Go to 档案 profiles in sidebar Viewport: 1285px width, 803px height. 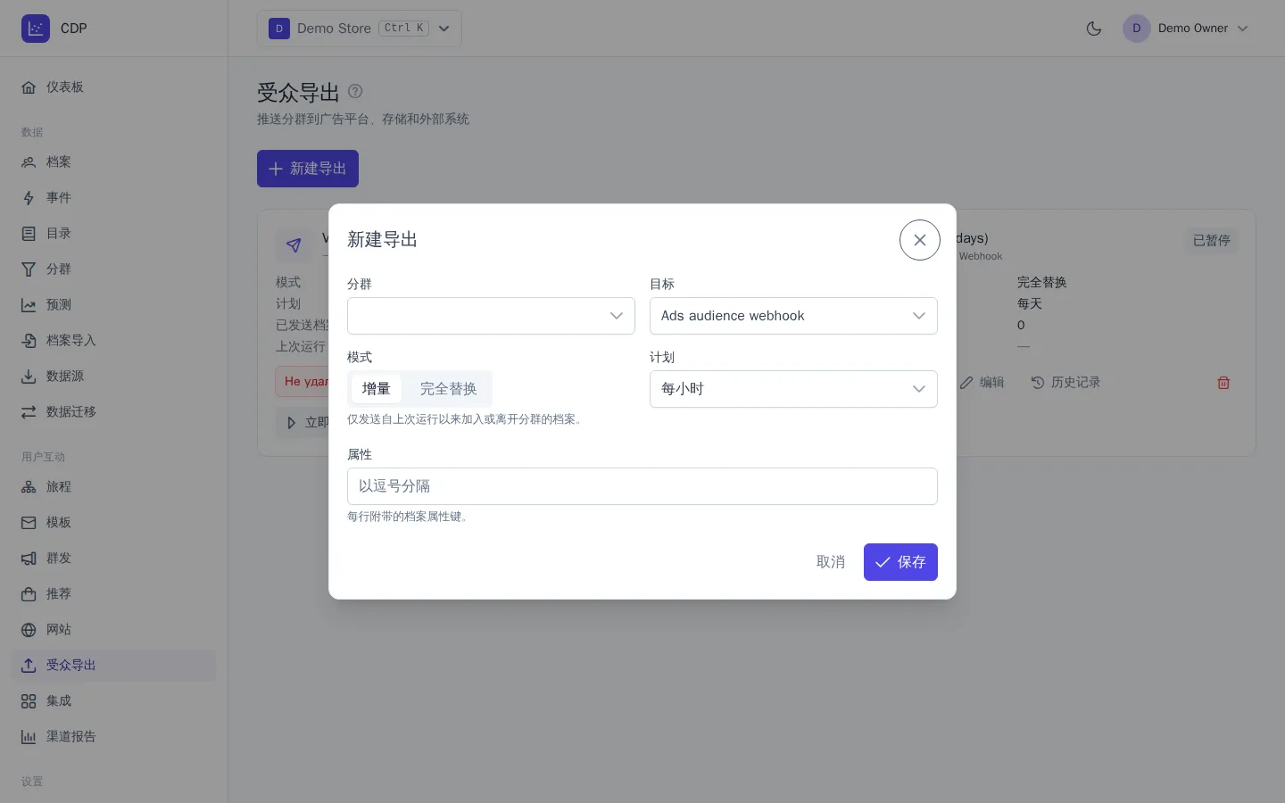coord(113,162)
